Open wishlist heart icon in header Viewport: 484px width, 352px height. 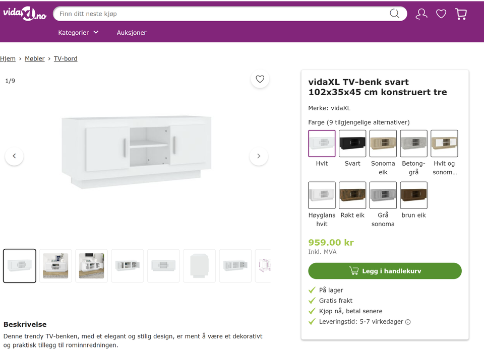(441, 14)
